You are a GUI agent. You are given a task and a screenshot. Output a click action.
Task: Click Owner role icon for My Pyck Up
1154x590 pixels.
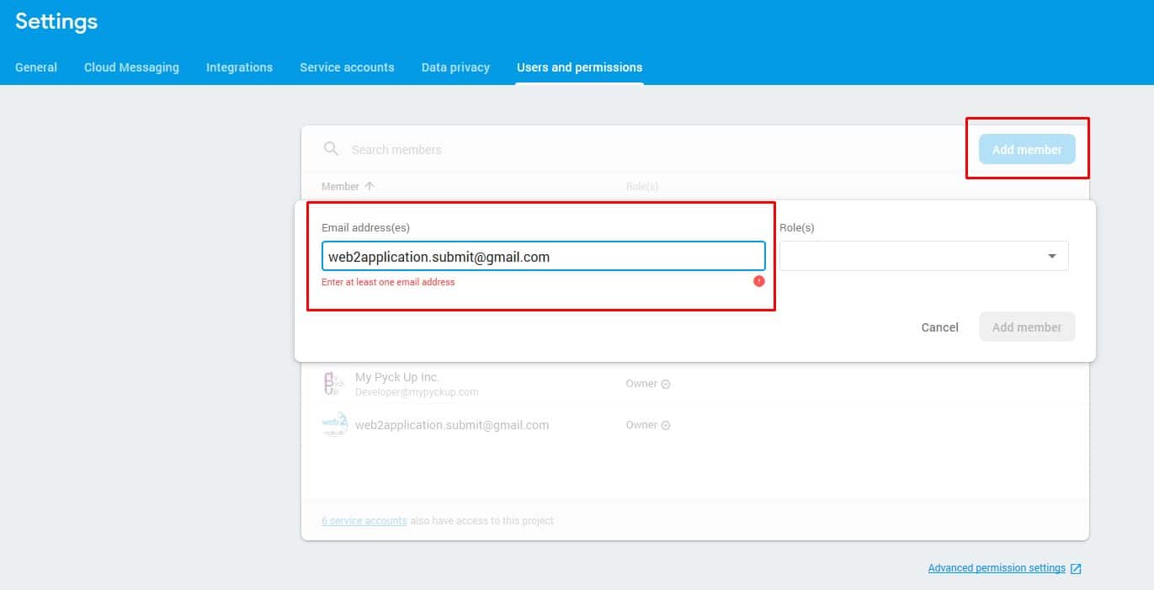(666, 384)
